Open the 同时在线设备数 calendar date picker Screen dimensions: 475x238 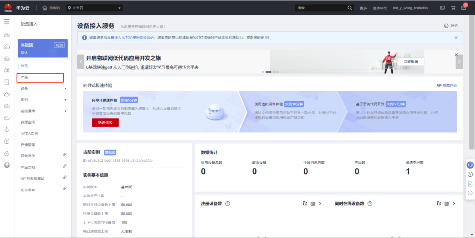click(x=447, y=204)
